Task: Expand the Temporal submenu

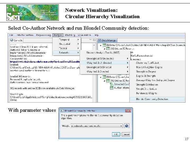Action: pos(67,40)
